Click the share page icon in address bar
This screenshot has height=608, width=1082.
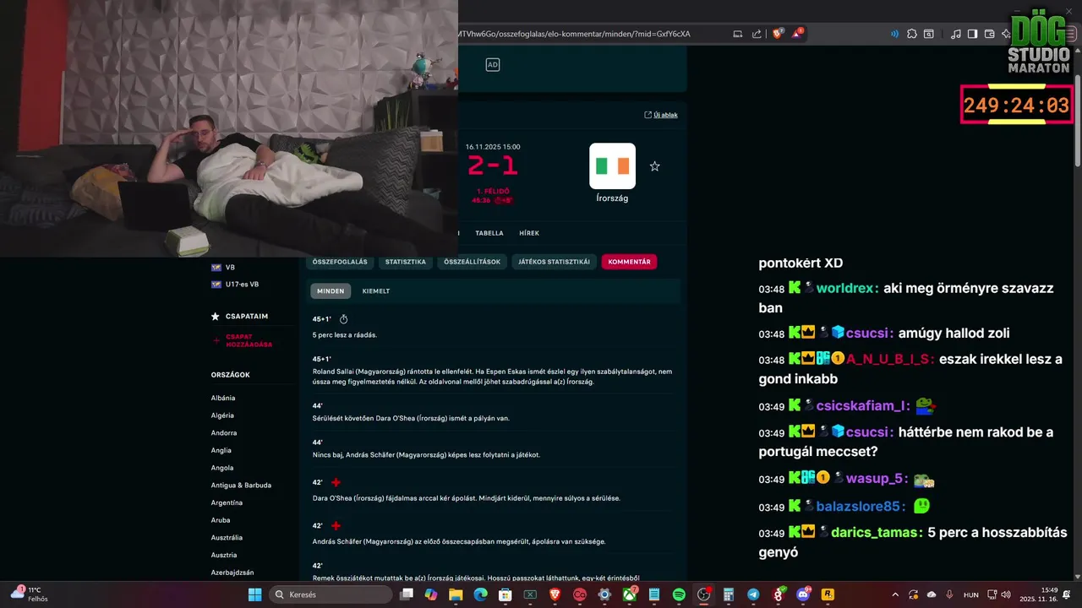[x=757, y=34]
